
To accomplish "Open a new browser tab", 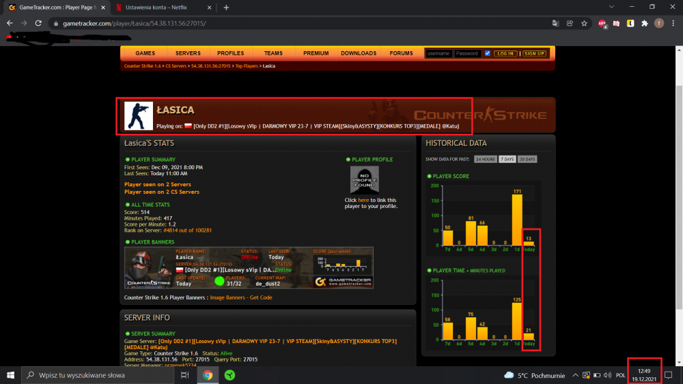I will coord(226,8).
